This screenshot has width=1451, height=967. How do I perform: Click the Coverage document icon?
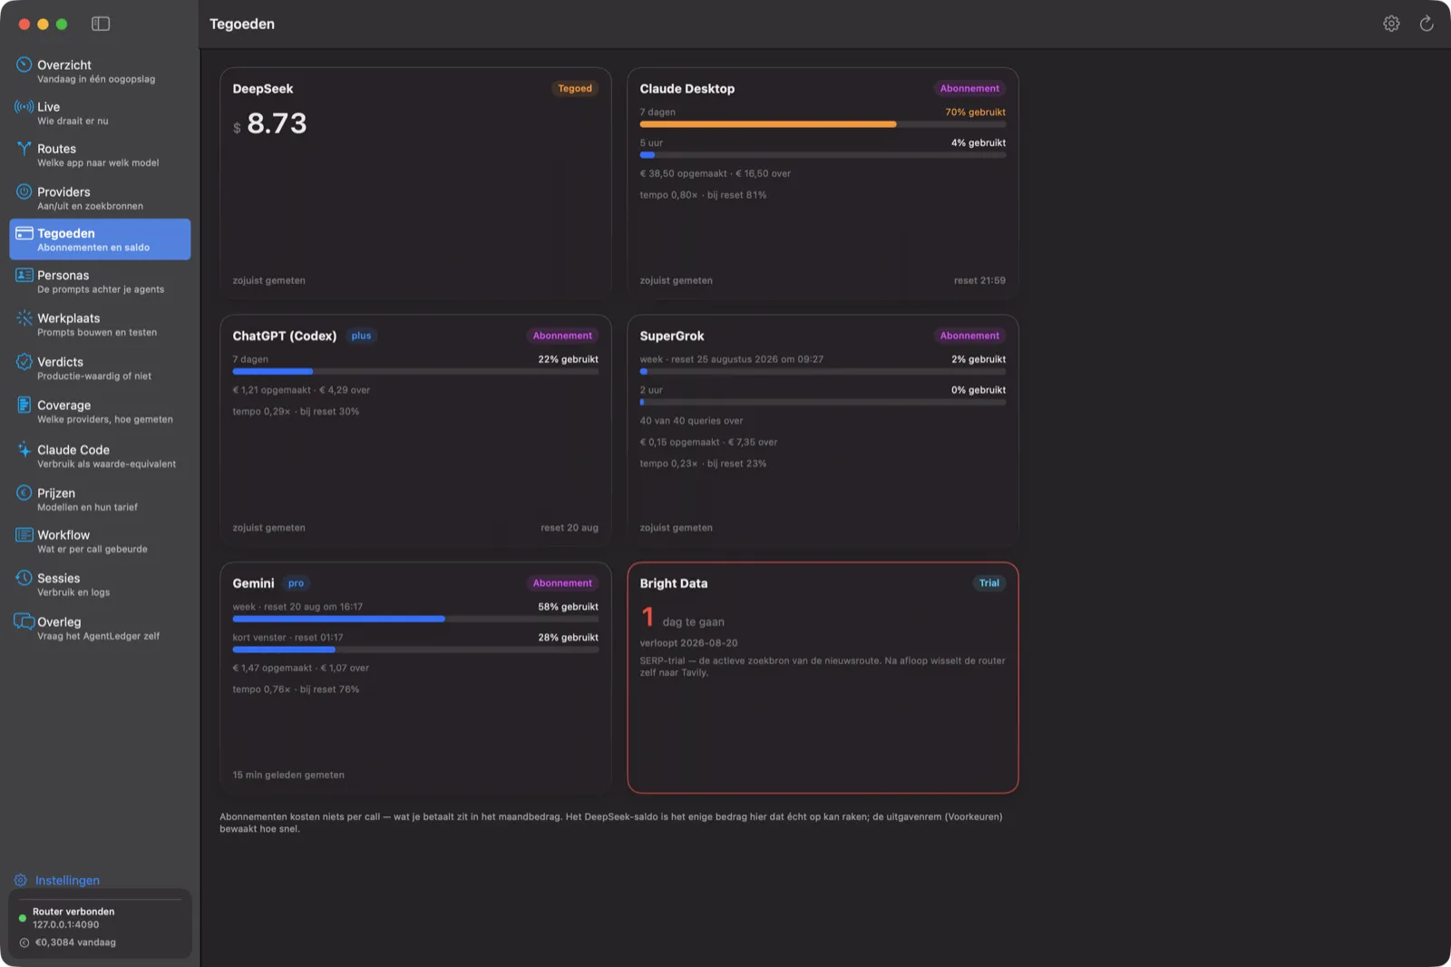click(24, 405)
